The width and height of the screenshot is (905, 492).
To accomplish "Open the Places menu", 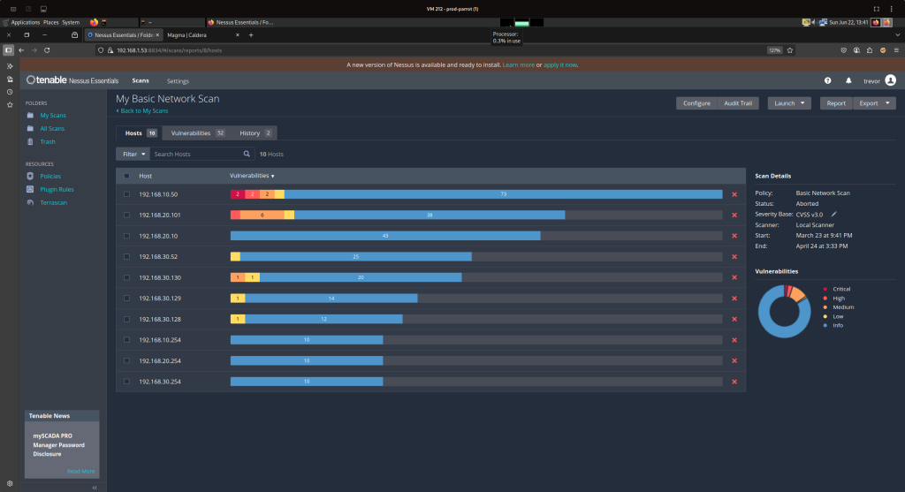I will tap(50, 22).
